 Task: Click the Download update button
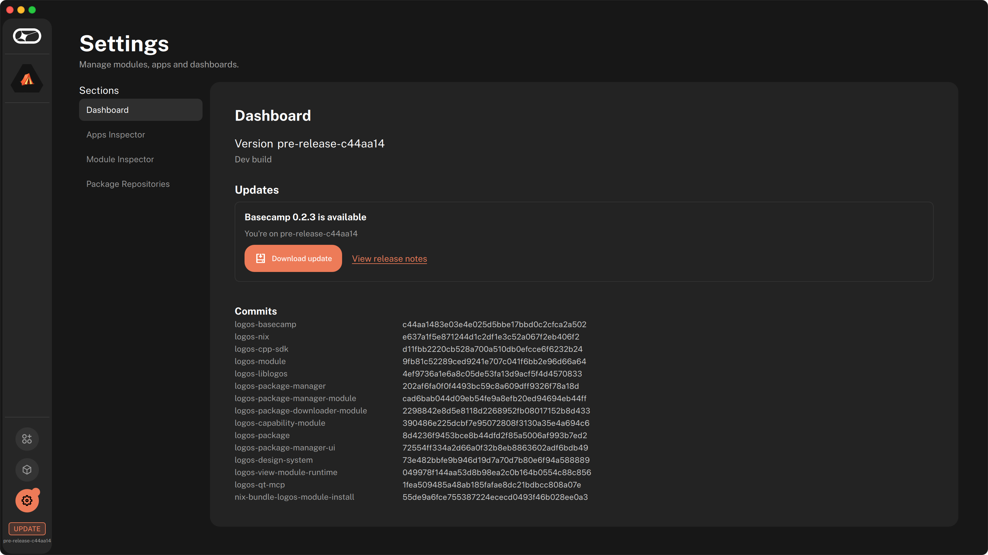[293, 259]
